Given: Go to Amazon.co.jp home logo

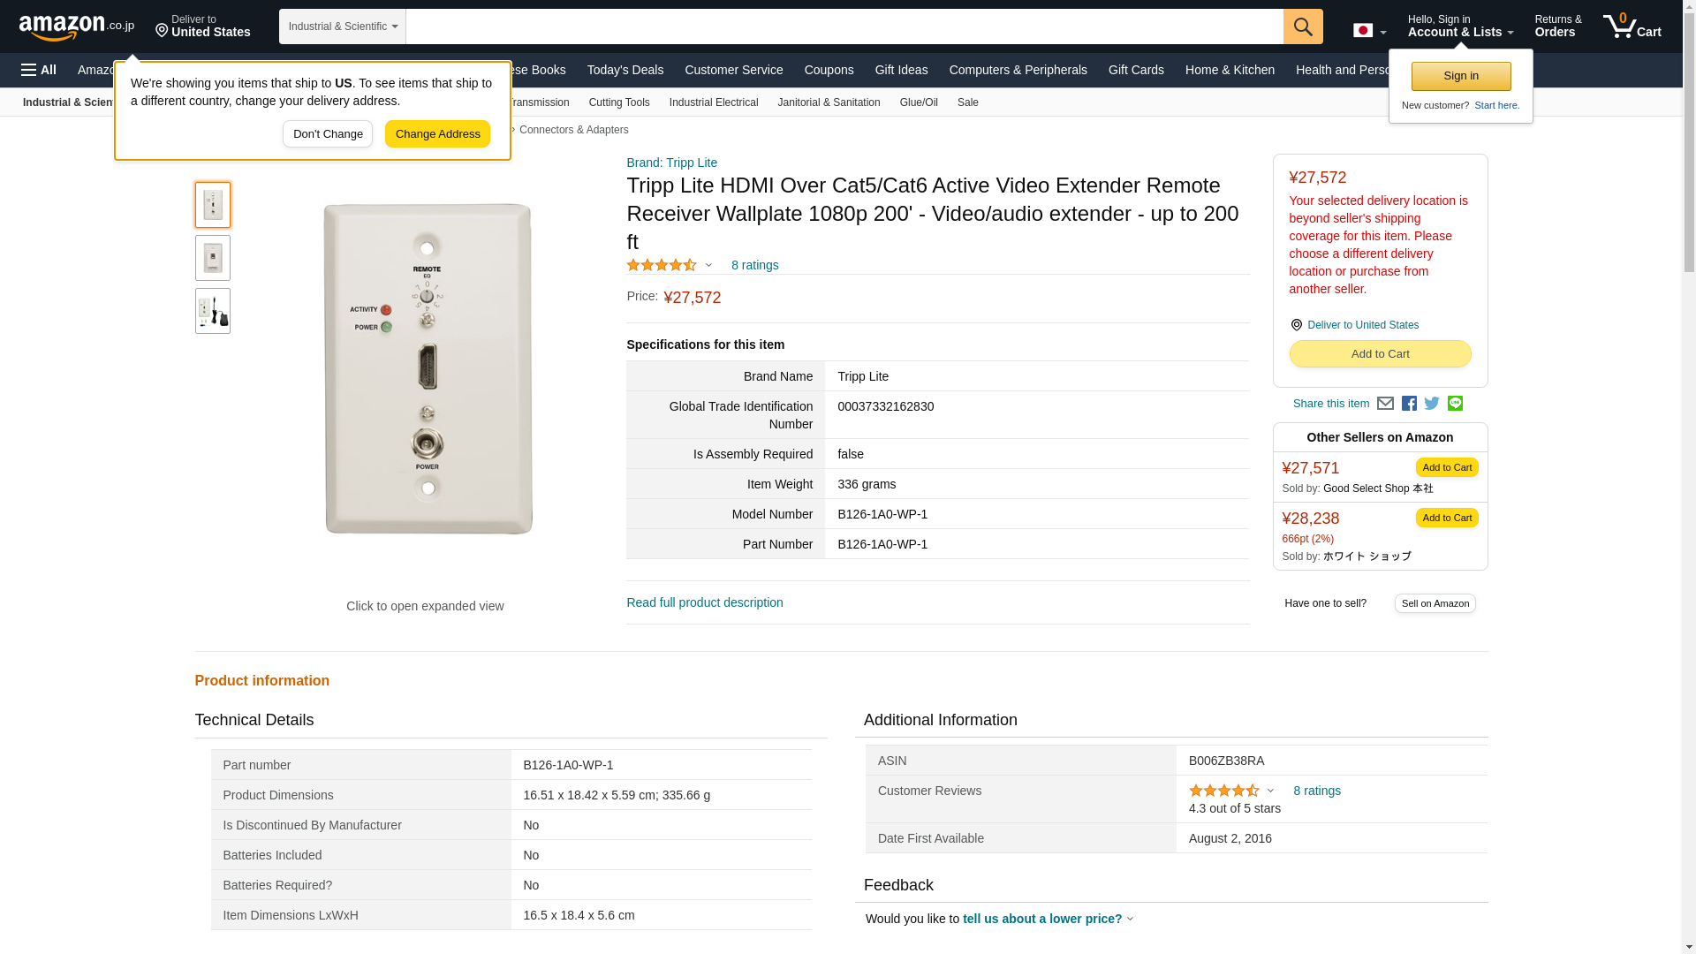Looking at the screenshot, I should [x=77, y=26].
